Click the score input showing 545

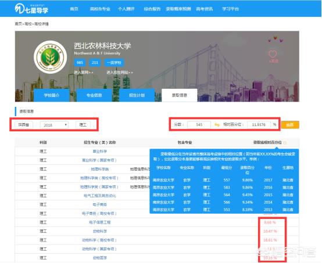199,124
